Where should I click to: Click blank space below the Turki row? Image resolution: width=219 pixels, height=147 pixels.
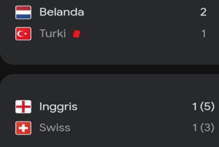pos(108,52)
